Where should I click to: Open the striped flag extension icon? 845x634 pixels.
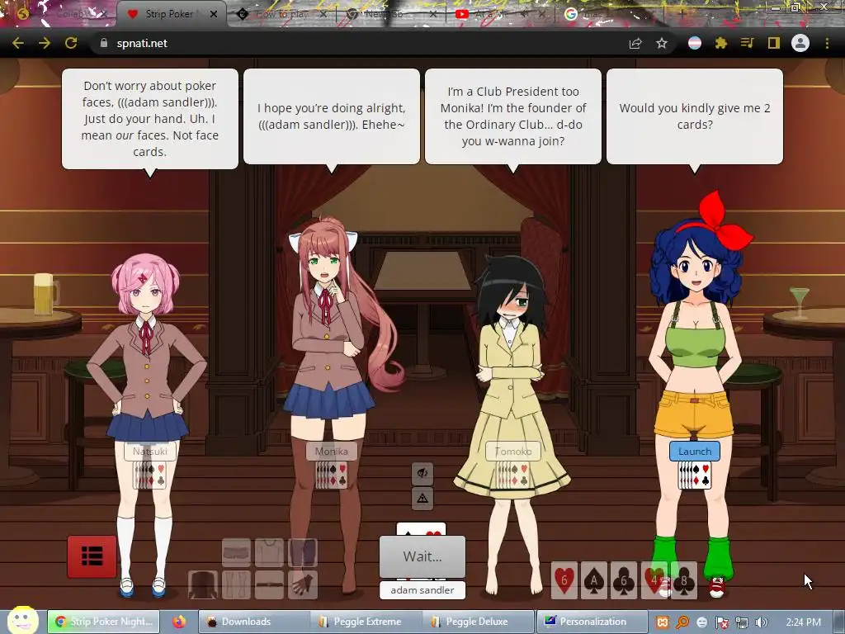click(695, 43)
